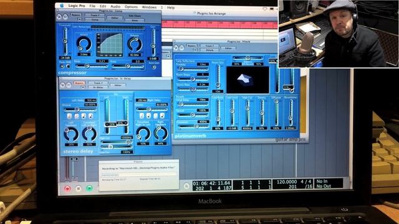This screenshot has height=224, width=399.
Task: Select third left delay note value button
Action: pos(84,116)
